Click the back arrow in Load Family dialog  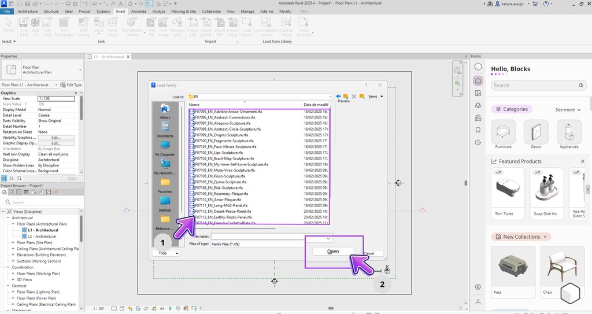click(338, 96)
